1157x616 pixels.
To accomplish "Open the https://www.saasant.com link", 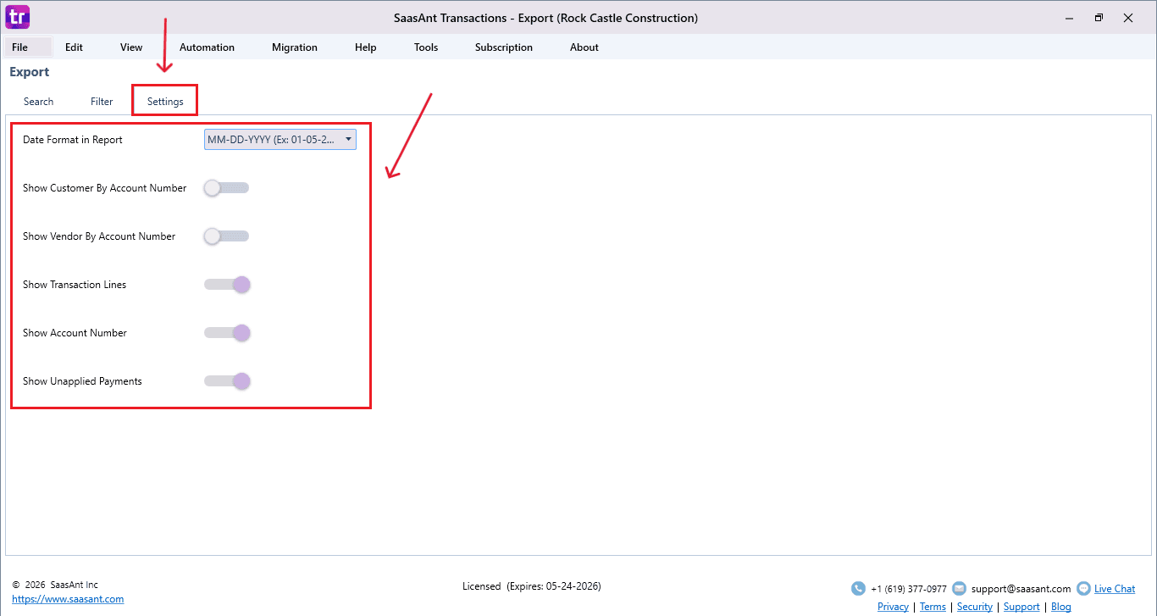I will 68,599.
